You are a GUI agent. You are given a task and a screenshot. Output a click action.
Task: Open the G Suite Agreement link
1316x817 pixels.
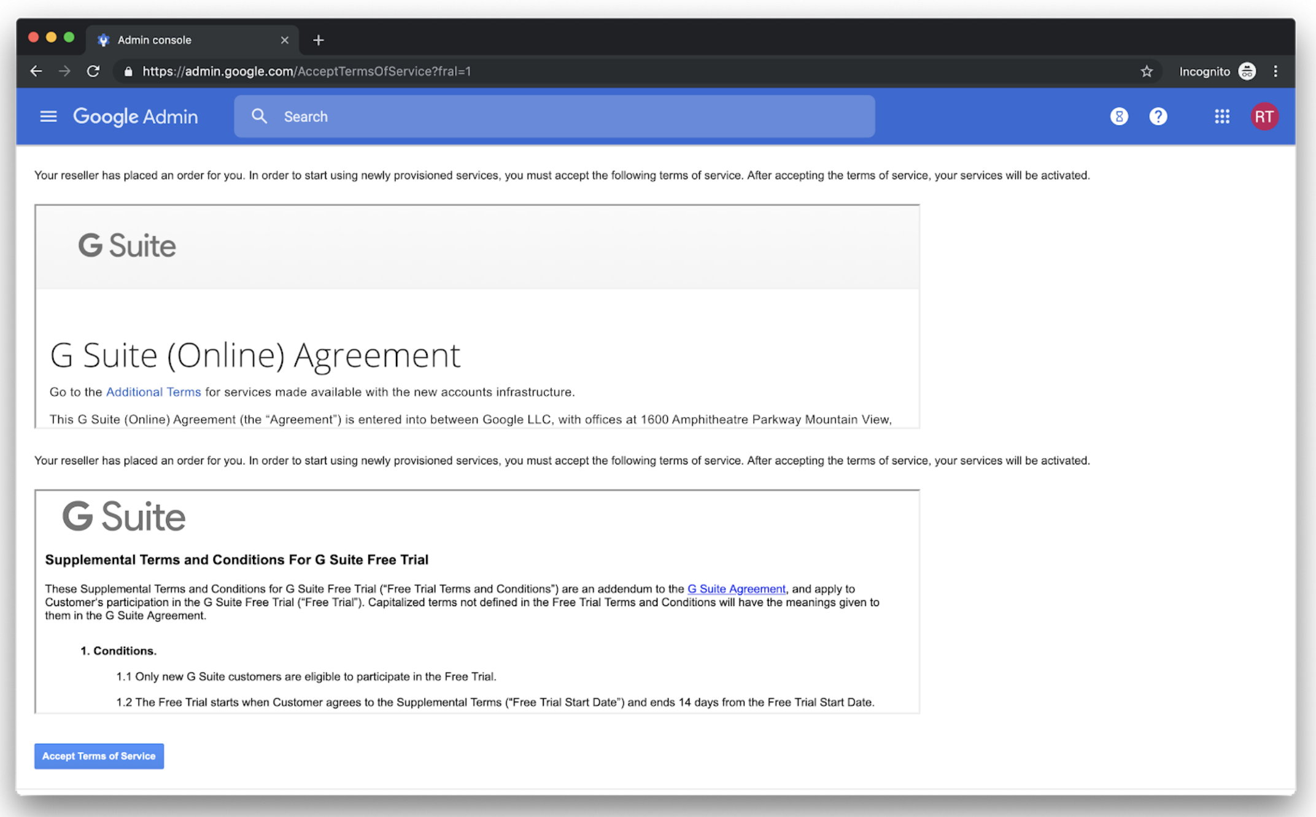pyautogui.click(x=736, y=589)
